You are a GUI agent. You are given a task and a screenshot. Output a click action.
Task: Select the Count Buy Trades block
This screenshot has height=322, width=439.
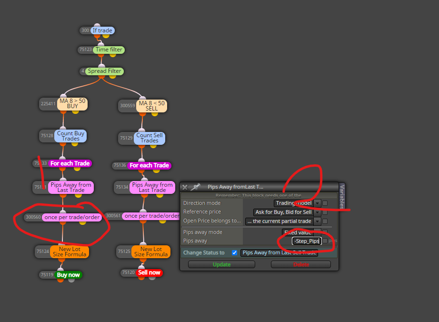pos(70,136)
